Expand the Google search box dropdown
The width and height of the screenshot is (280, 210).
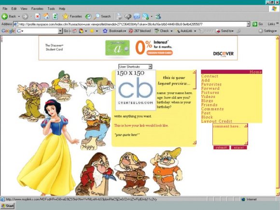60,31
